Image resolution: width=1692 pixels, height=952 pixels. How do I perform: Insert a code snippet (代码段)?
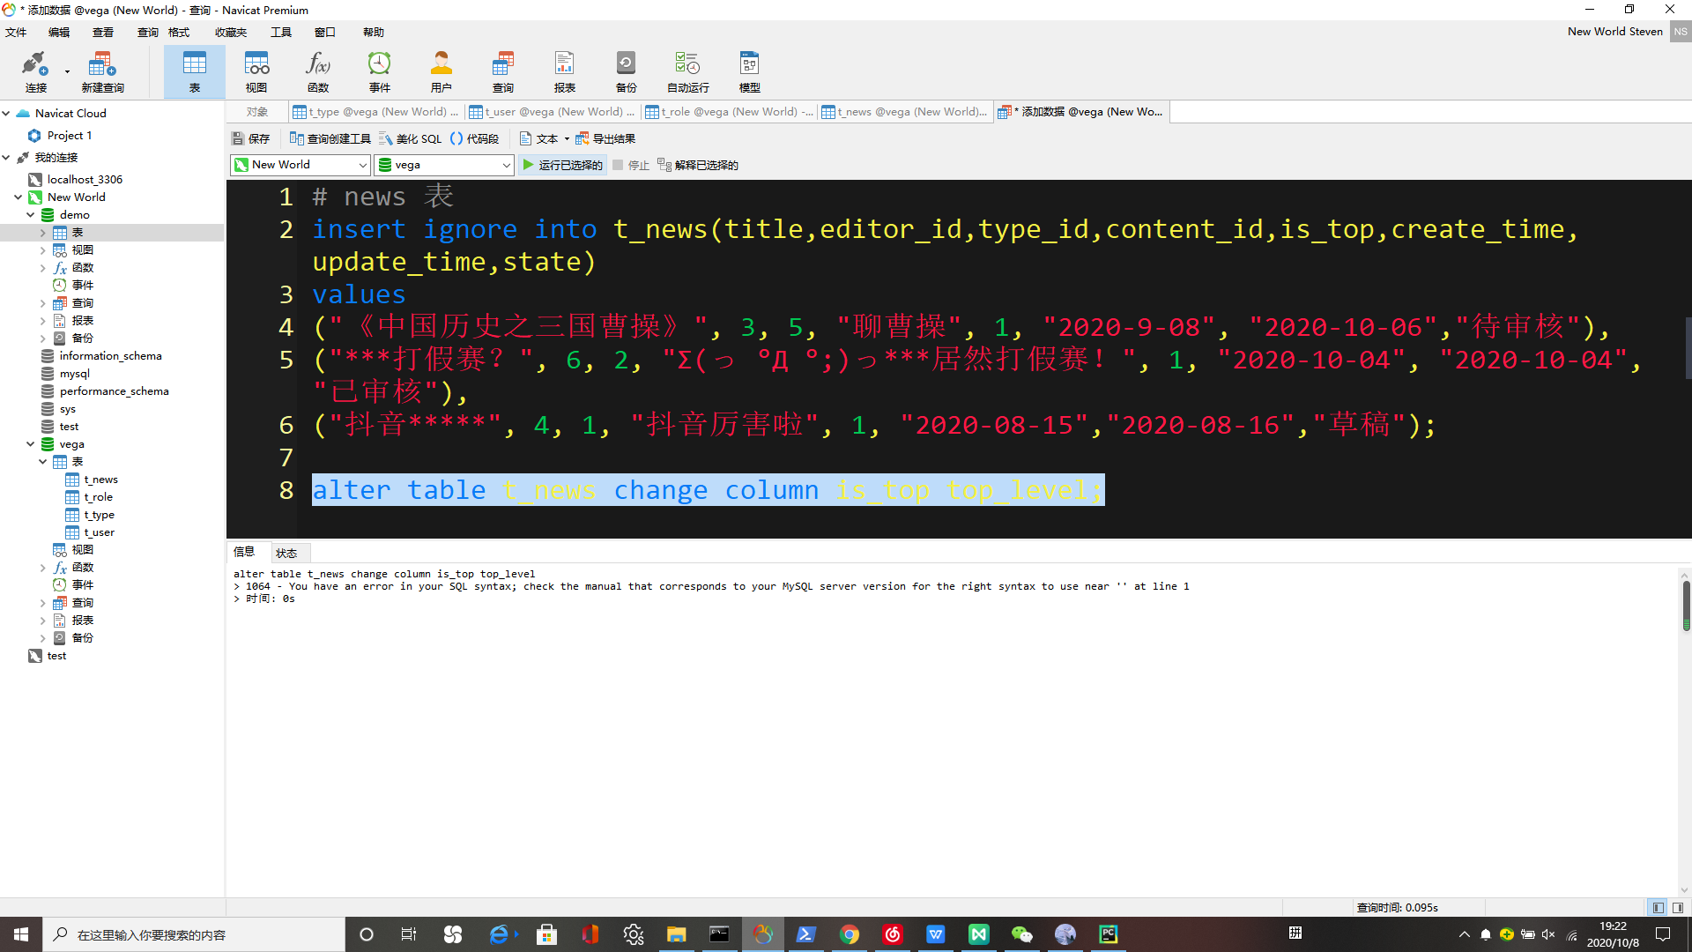475,138
